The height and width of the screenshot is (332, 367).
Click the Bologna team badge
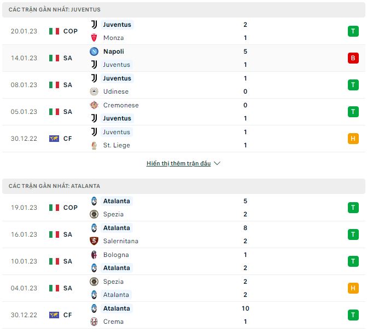(94, 255)
